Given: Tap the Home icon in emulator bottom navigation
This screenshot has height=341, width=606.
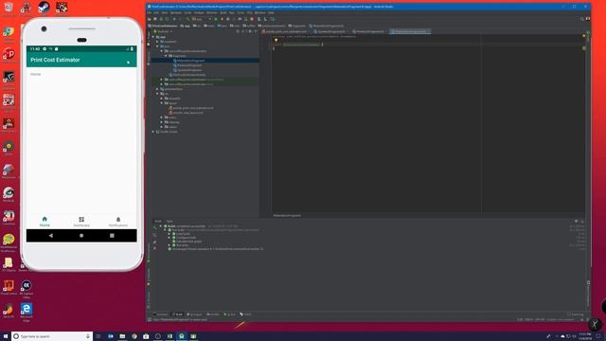Looking at the screenshot, I should [x=45, y=222].
